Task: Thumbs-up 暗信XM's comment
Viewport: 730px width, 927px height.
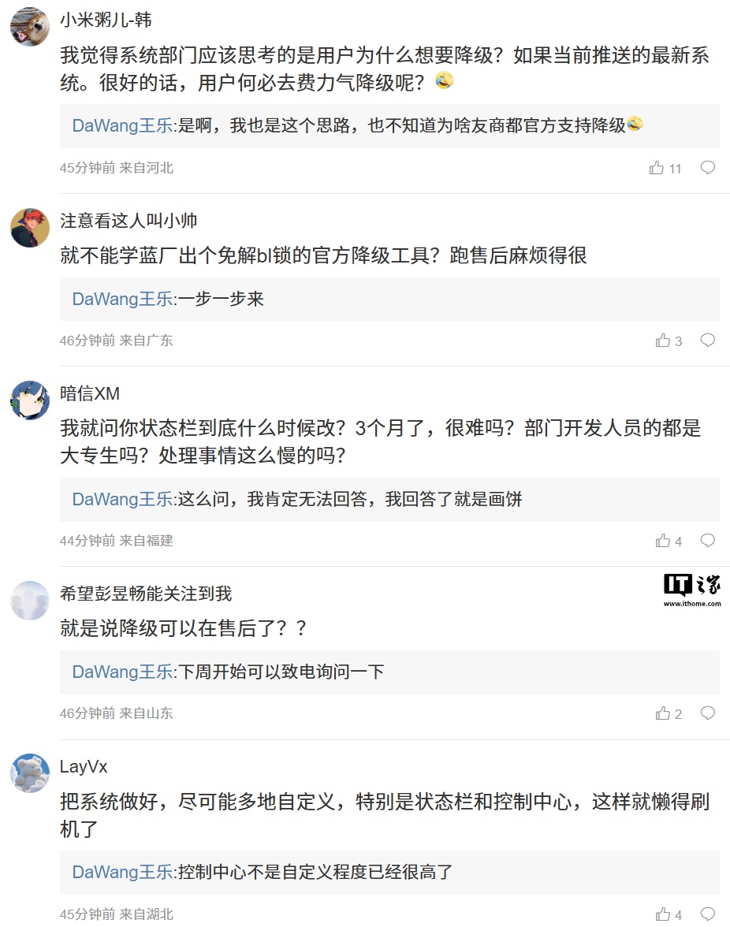Action: tap(662, 541)
